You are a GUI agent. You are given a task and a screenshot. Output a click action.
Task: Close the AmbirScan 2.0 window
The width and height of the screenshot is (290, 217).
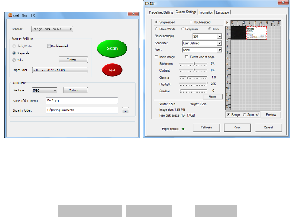coord(133,14)
